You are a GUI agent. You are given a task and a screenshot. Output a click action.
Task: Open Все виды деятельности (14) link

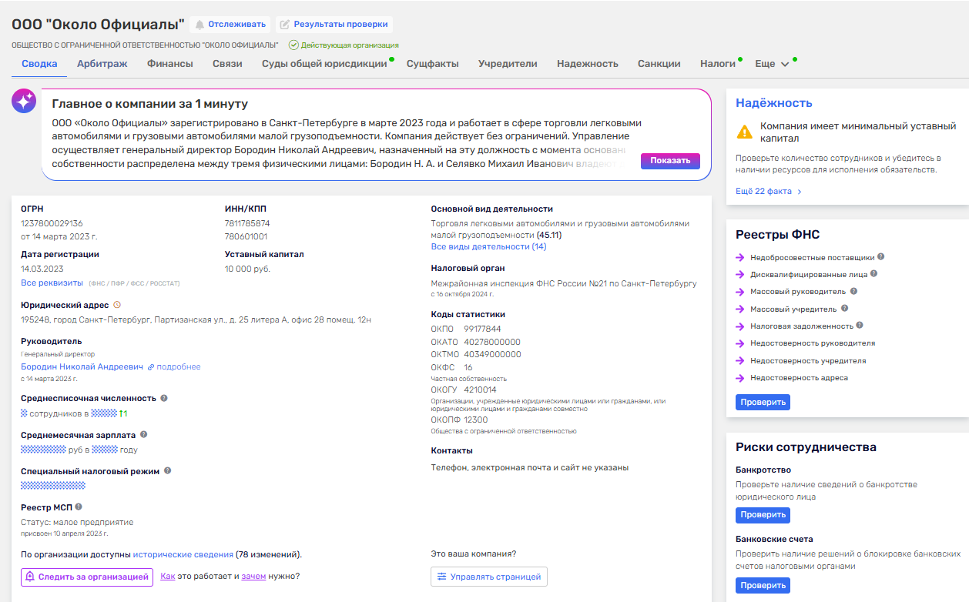pos(488,246)
